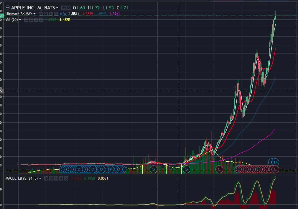Click the dark blue 1.6943 value
This screenshot has width=298, height=209.
tap(101, 14)
